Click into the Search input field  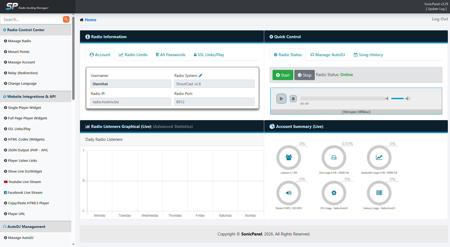pos(32,20)
